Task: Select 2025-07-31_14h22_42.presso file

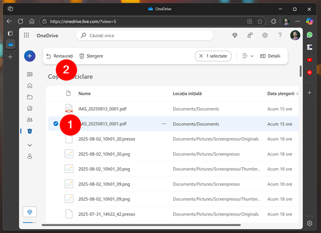Action: click(x=173, y=214)
